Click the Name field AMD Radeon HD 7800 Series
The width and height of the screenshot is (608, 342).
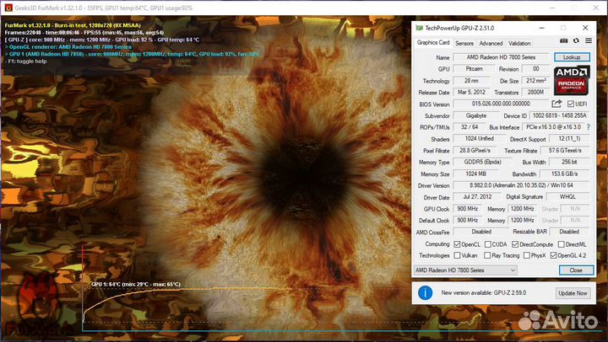click(501, 57)
